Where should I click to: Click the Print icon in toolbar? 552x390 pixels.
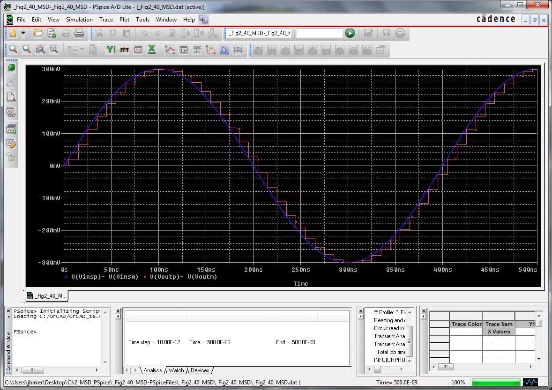(79, 33)
